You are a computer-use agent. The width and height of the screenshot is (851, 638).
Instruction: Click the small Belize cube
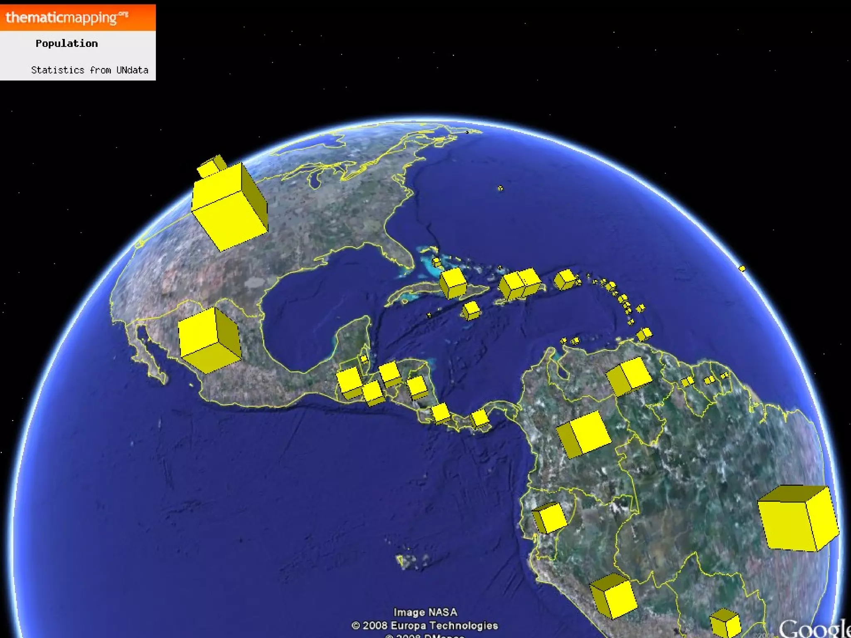click(364, 358)
